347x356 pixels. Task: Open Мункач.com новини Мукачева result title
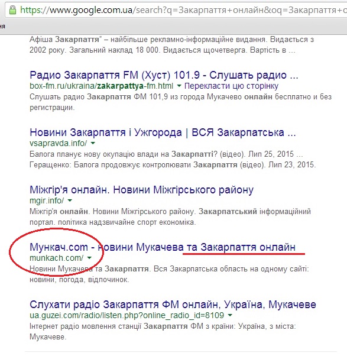[x=163, y=247]
